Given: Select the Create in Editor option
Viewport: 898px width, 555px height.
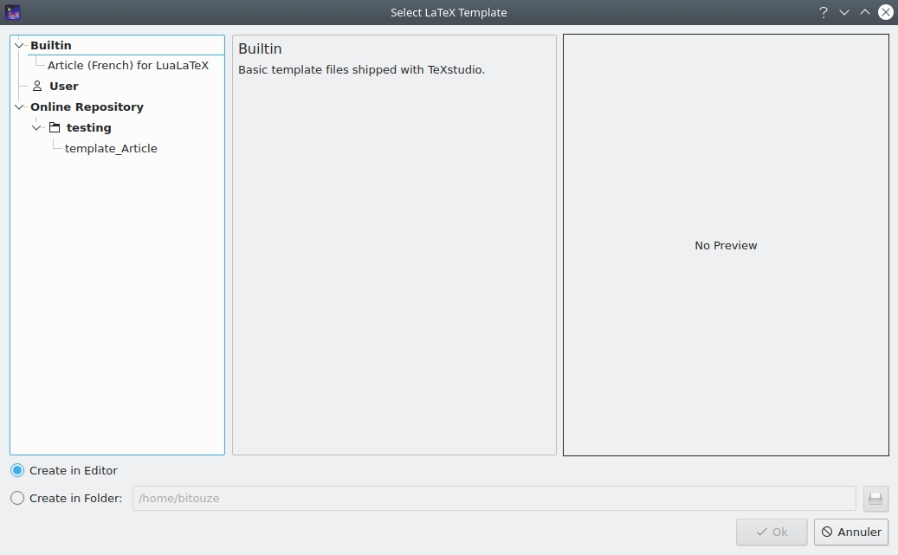Looking at the screenshot, I should click(16, 470).
